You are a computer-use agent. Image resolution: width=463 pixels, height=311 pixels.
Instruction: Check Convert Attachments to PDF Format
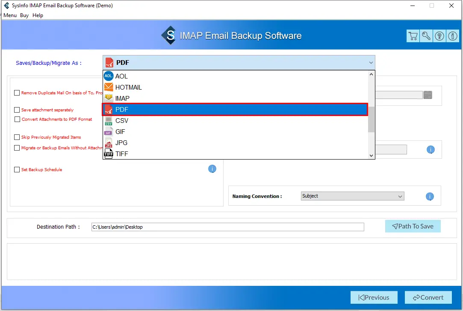click(18, 119)
